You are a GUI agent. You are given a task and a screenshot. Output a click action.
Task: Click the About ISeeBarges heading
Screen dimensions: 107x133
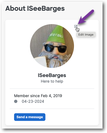[35, 8]
